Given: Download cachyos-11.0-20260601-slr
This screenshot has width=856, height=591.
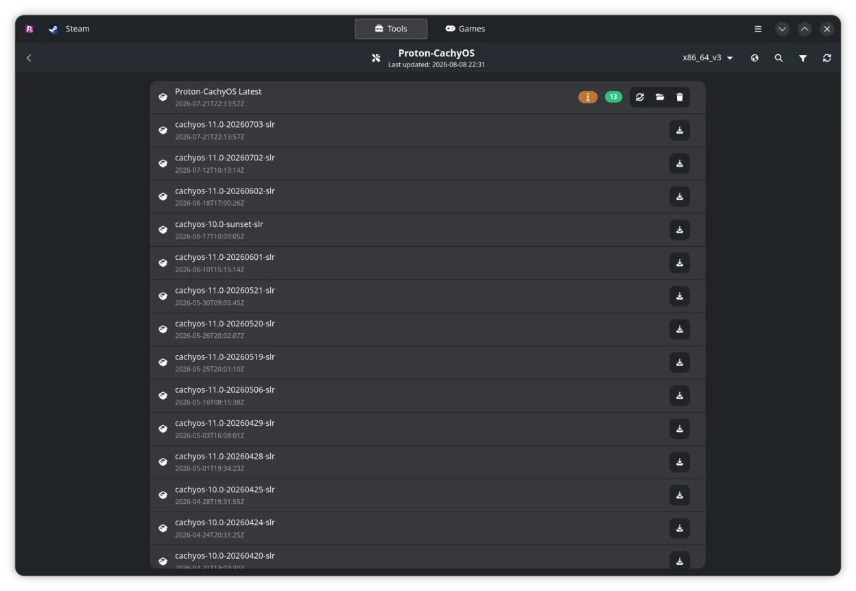Looking at the screenshot, I should click(x=680, y=263).
